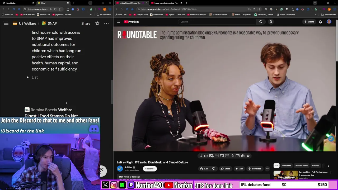Click the SNAP breadcrumb title
The width and height of the screenshot is (338, 190).
click(x=49, y=23)
